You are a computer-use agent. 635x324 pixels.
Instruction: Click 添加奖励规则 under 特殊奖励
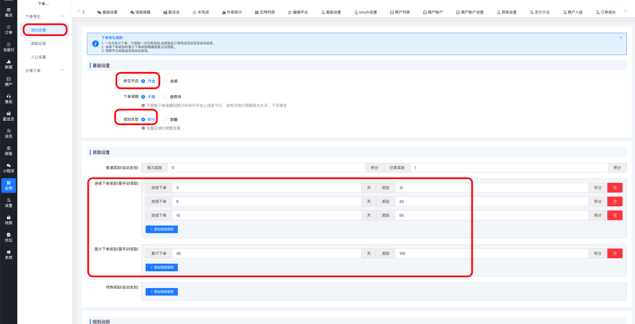(162, 292)
